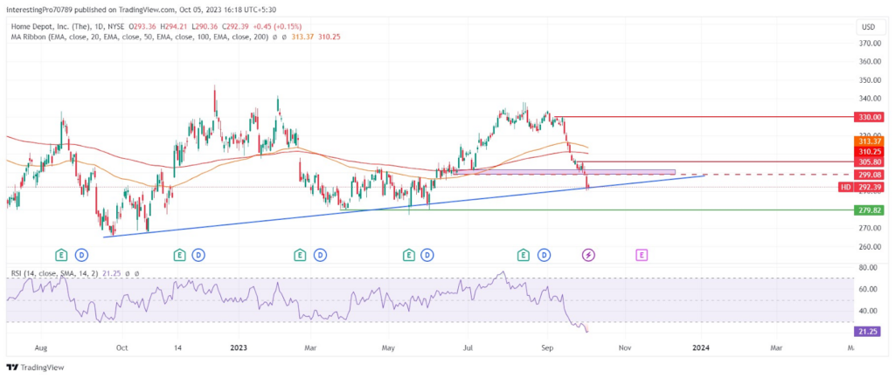Viewport: 895px width, 378px height.
Task: Open the dividend D icon above the Sep label
Action: (x=544, y=254)
